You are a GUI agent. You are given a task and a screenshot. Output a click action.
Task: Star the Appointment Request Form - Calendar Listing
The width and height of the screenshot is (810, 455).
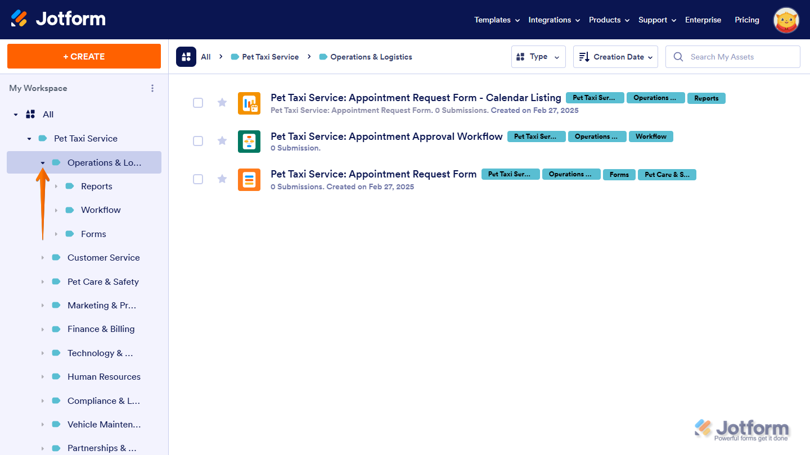[222, 102]
